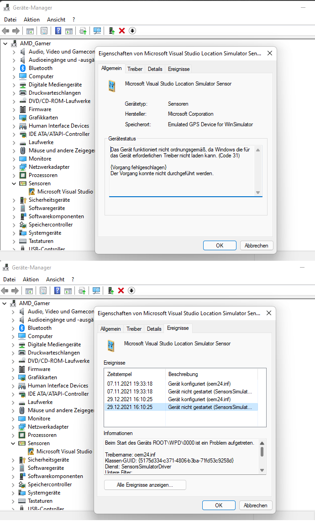This screenshot has height=527, width=315.
Task: Click the down-arrow update driver icon, lower toolbar
Action: [131, 291]
